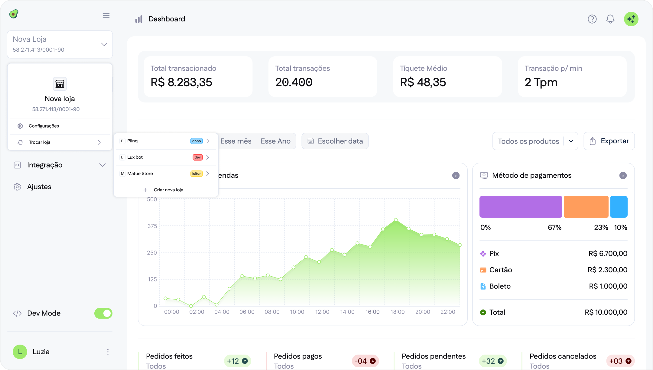Click the Escolher data calendar icon
The height and width of the screenshot is (370, 653).
tap(311, 141)
